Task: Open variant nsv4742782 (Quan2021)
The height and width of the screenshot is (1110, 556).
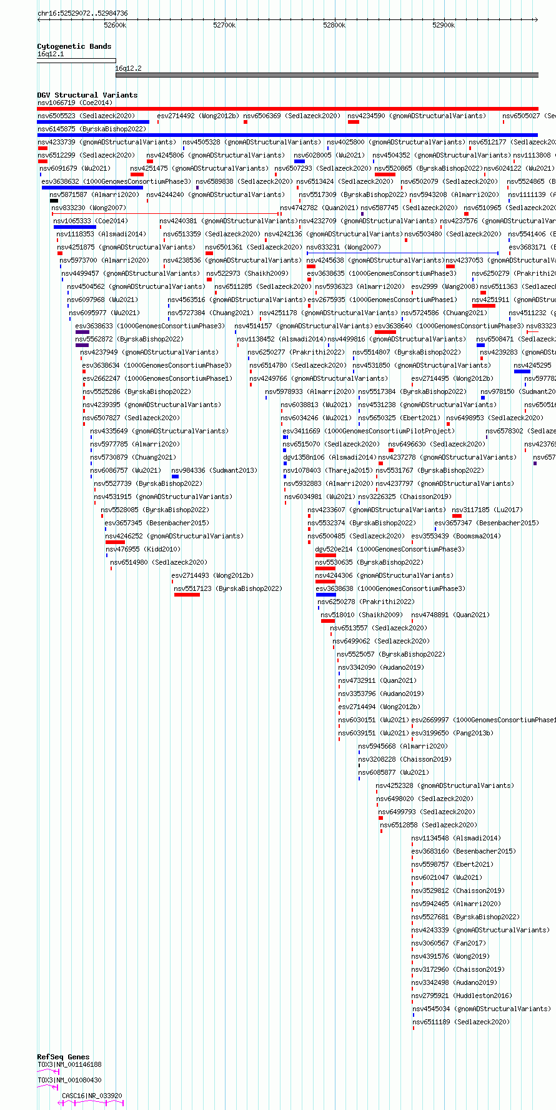Action: tap(319, 208)
